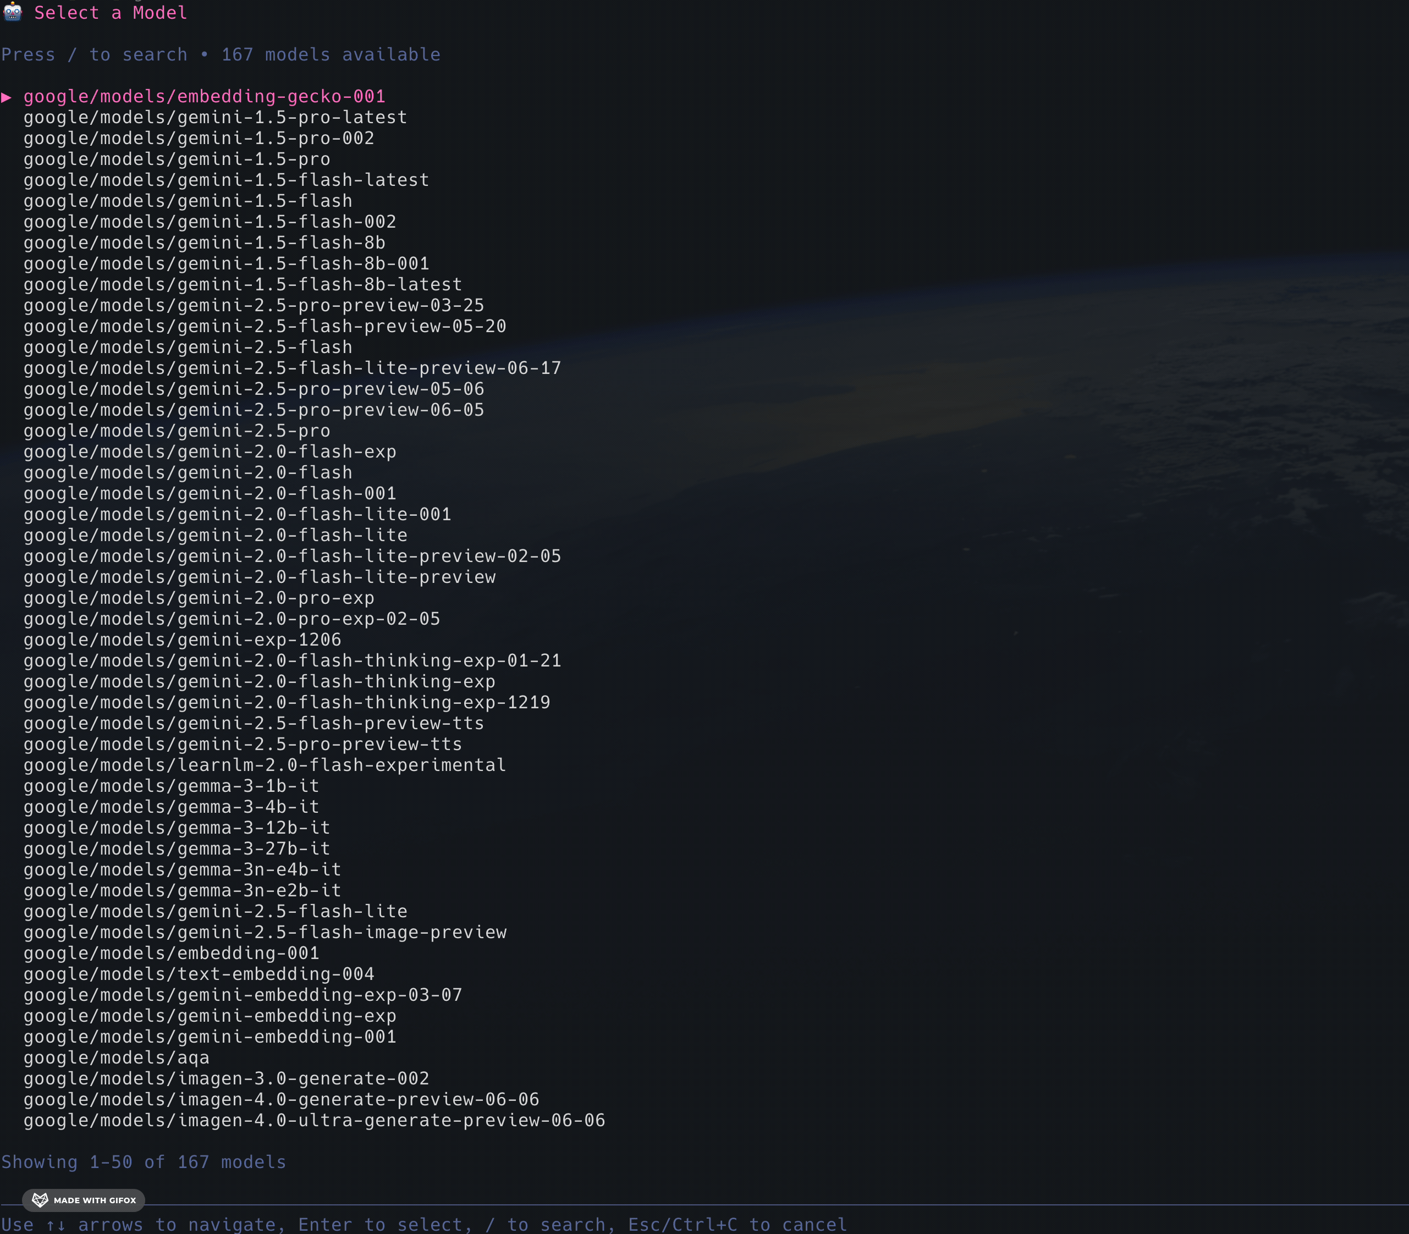1409x1234 pixels.
Task: Choose gemini-2.0-flash-thinking-exp-1219 model
Action: coord(287,702)
